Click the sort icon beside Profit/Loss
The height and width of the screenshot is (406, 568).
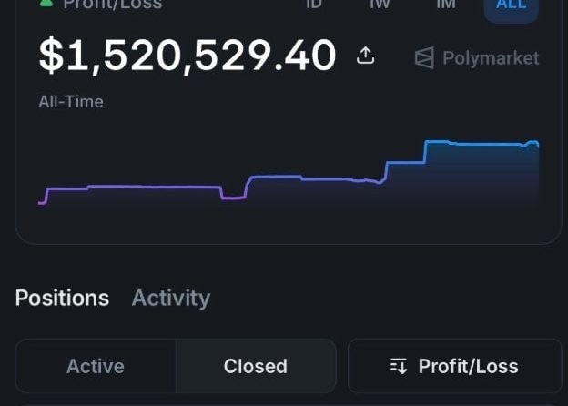(399, 366)
